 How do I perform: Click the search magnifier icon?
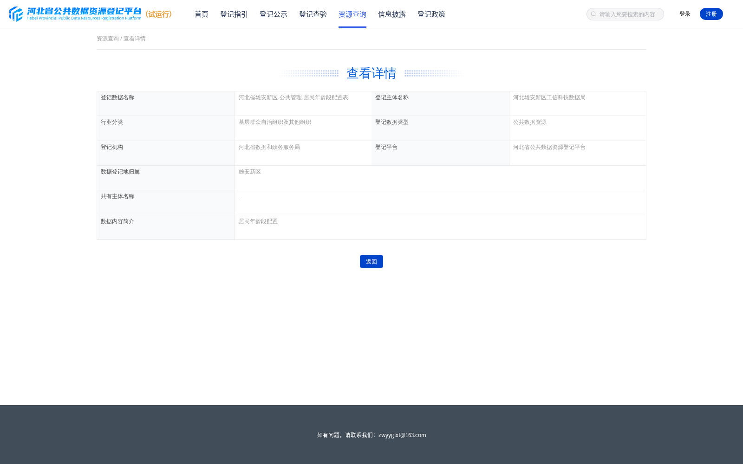click(x=593, y=14)
